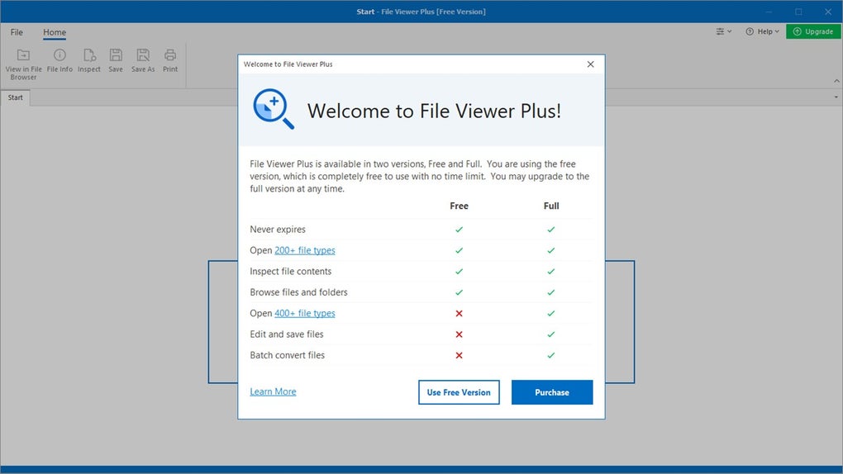Click Full checkmark on Open 400+ file types row
843x474 pixels.
(551, 313)
